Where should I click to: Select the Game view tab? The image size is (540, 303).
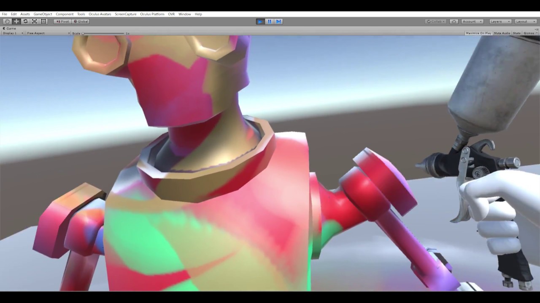10,29
